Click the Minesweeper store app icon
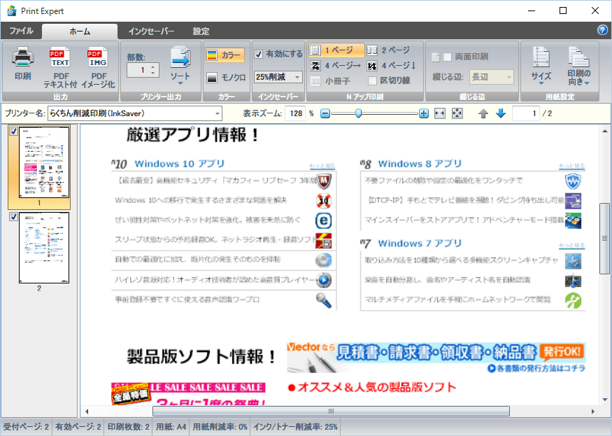Screen dimensions: 612x436 573,220
